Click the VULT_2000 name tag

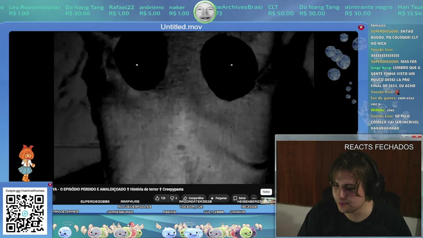point(214,212)
